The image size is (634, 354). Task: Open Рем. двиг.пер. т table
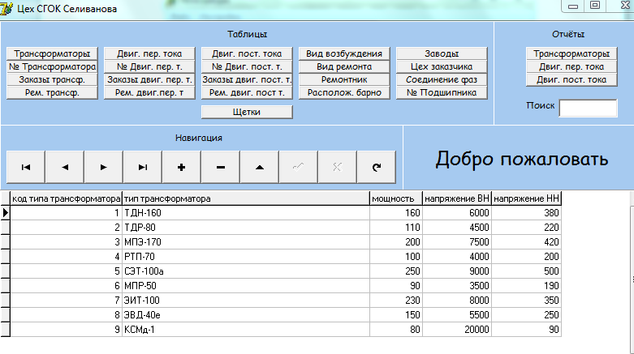coord(149,92)
